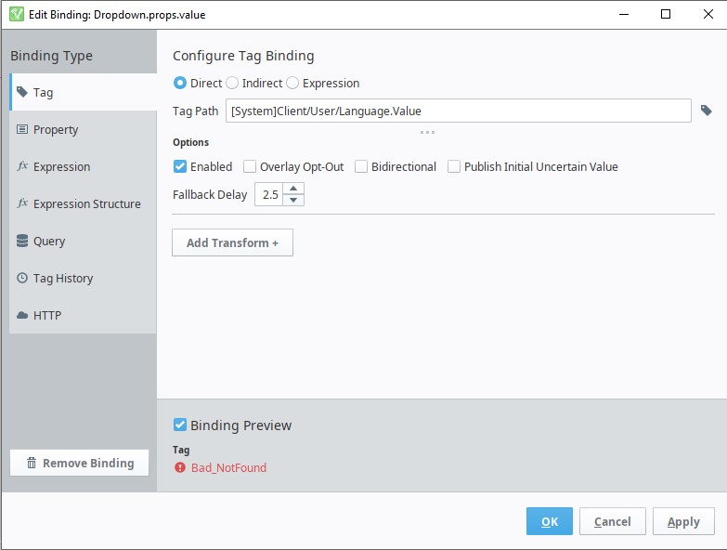Toggle the Binding Preview checkbox
Viewport: 727px width, 550px height.
point(180,426)
